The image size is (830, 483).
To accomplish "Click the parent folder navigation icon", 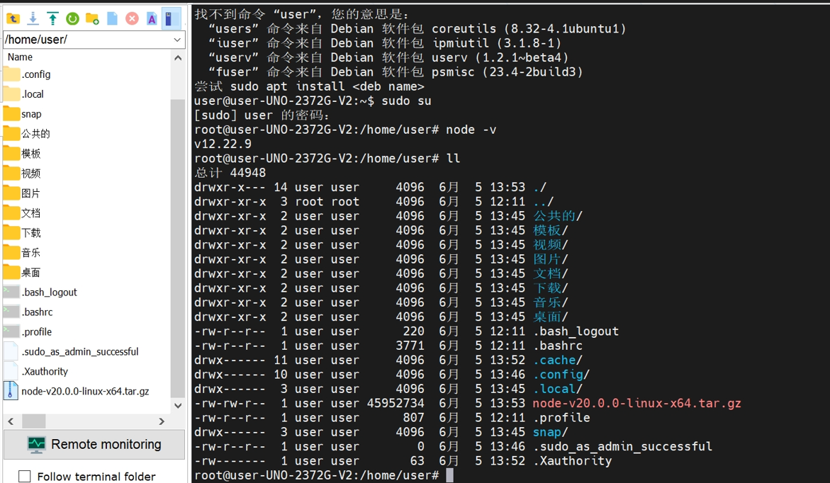I will (x=13, y=18).
